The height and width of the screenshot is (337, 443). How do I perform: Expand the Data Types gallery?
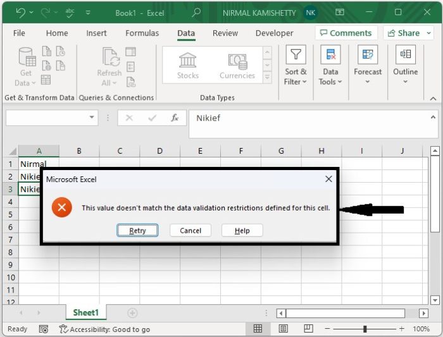tap(267, 77)
